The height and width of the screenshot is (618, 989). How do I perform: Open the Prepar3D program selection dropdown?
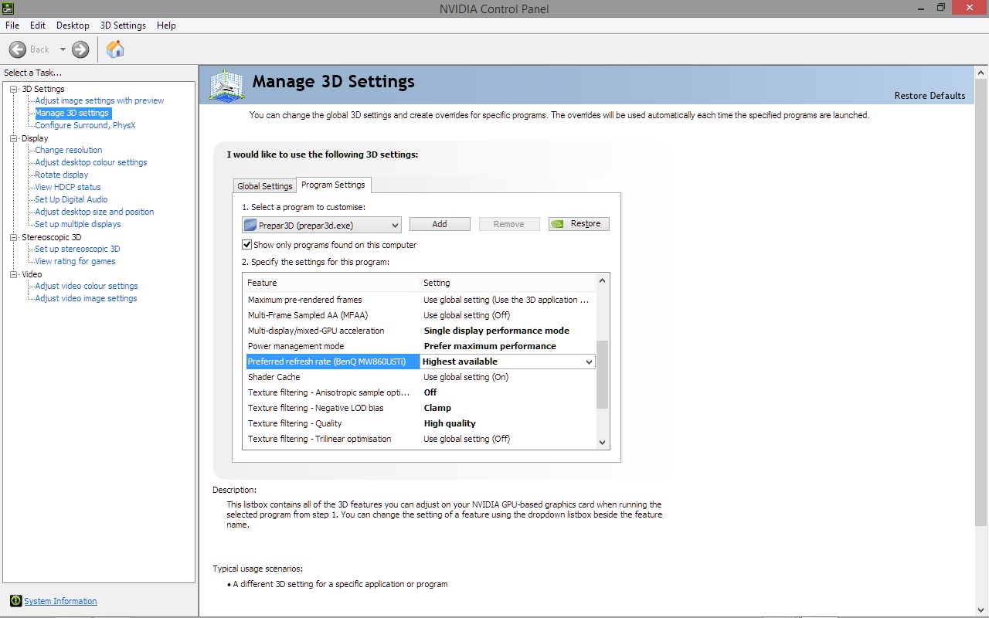point(321,225)
